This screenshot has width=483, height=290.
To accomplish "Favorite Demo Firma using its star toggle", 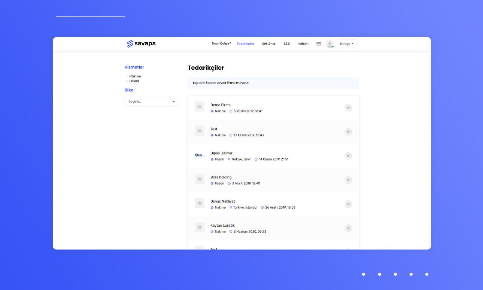I will click(348, 108).
